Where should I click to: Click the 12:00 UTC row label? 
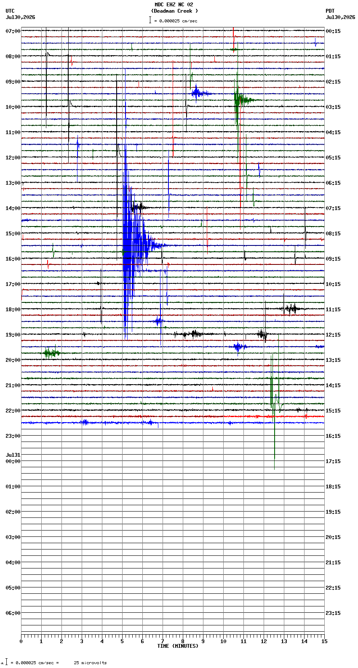tap(13, 158)
